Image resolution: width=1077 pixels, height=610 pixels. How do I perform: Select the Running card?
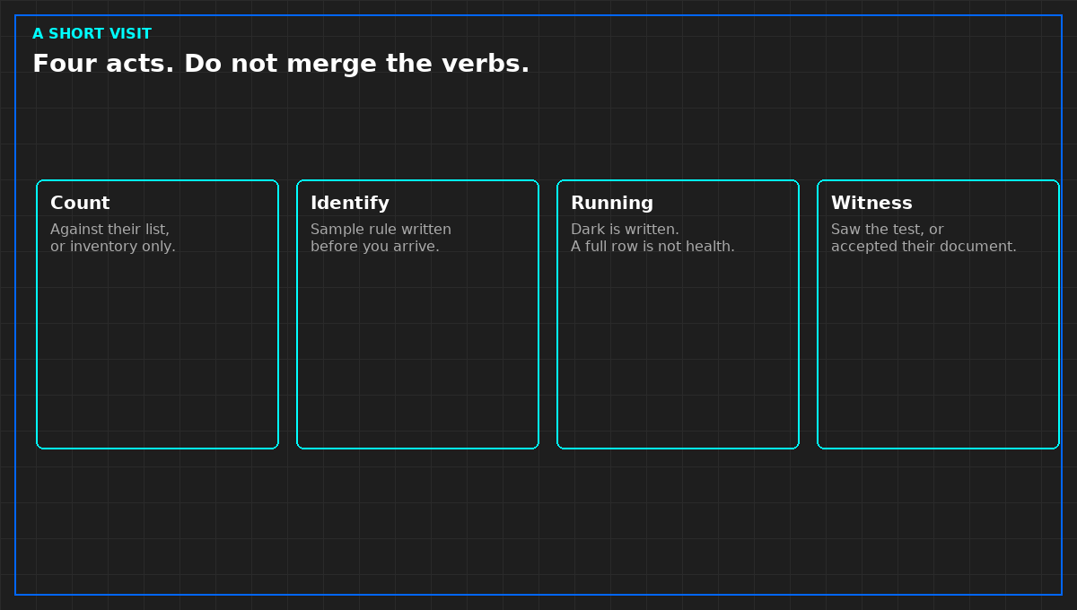tap(678, 314)
